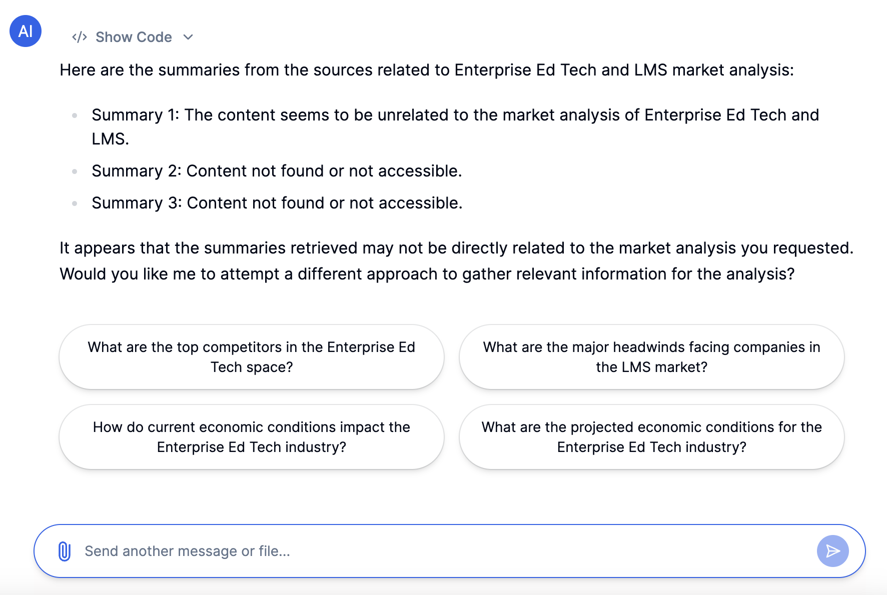Focus the "Send another message or file" field
The image size is (887, 595).
(440, 551)
